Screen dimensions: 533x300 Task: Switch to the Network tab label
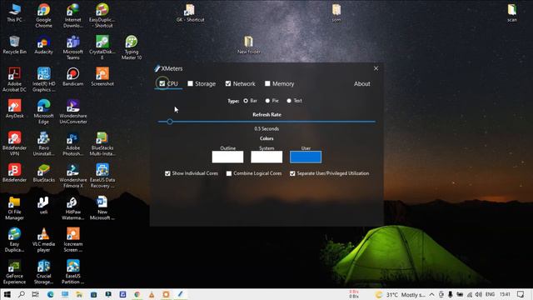click(x=244, y=83)
